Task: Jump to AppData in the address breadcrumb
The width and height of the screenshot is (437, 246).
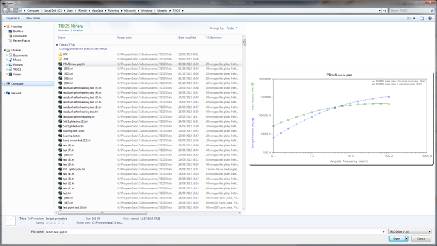Action: coord(98,10)
